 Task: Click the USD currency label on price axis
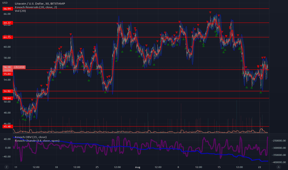(5, 3)
